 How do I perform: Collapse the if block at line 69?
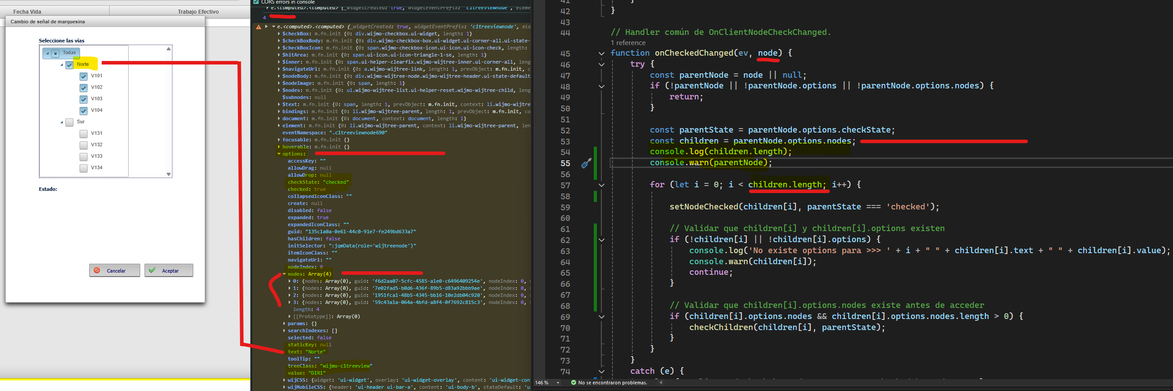pos(601,317)
